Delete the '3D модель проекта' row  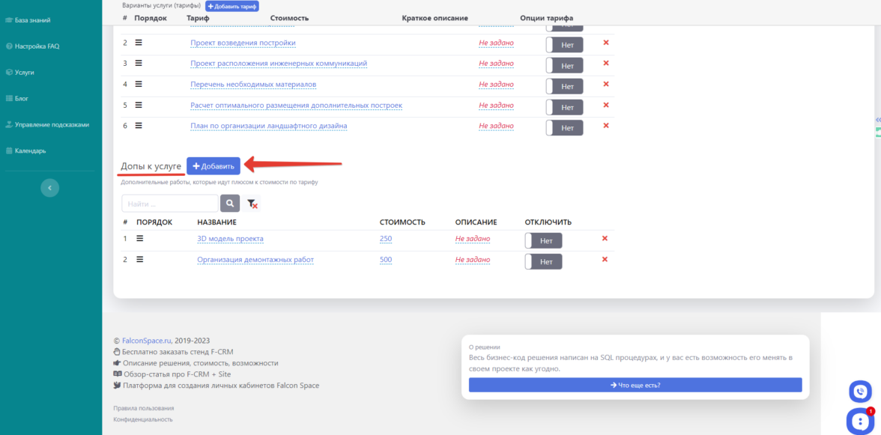(605, 239)
